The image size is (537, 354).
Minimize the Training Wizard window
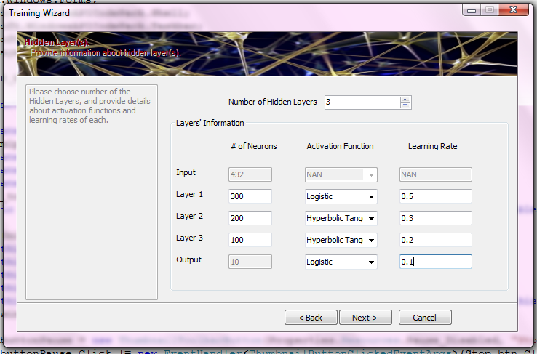[472, 10]
